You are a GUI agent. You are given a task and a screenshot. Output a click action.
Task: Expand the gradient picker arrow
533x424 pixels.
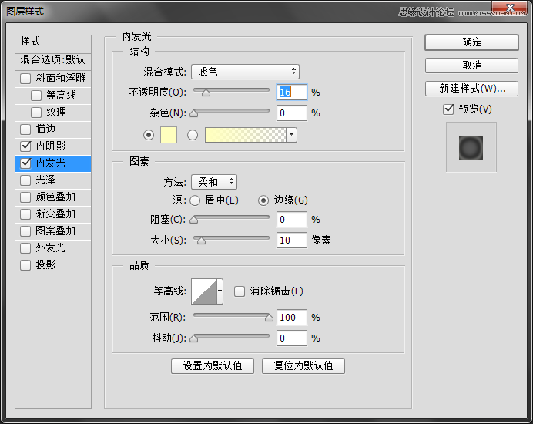pyautogui.click(x=292, y=135)
